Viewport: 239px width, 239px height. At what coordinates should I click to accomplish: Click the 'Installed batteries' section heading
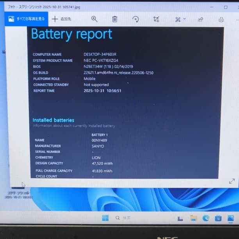pos(54,120)
